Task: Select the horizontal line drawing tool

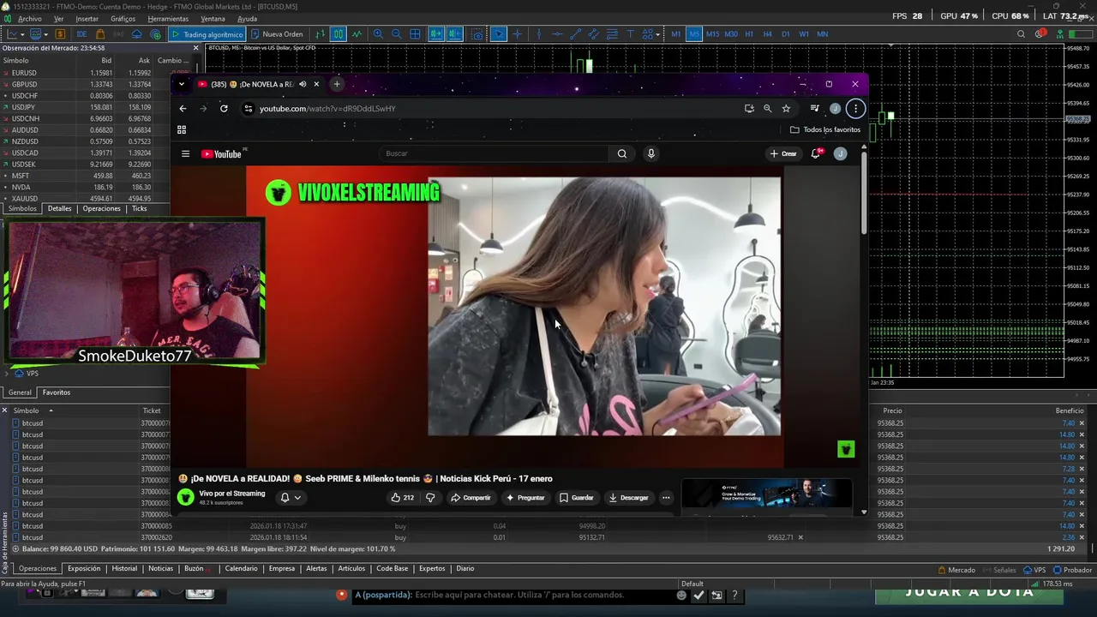Action: 557,34
